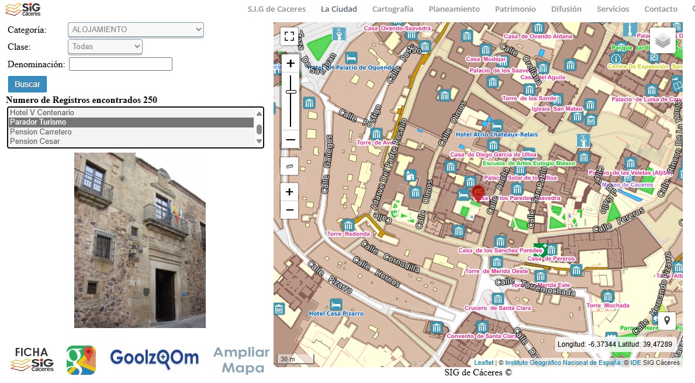
Task: Go to the Patrimonio section
Action: coord(515,9)
